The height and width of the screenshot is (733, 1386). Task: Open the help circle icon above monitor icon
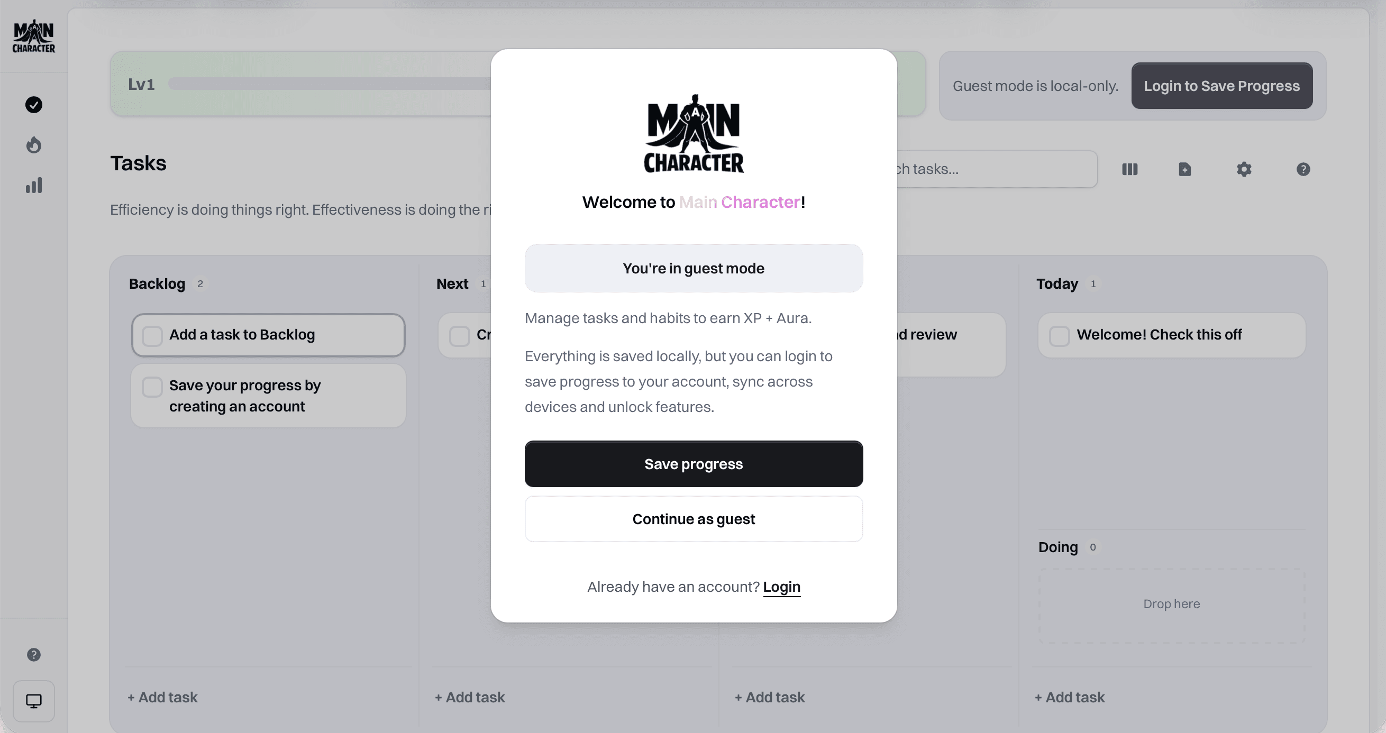point(33,655)
